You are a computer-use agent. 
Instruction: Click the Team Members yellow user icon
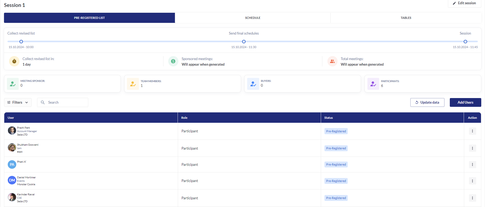click(x=133, y=84)
